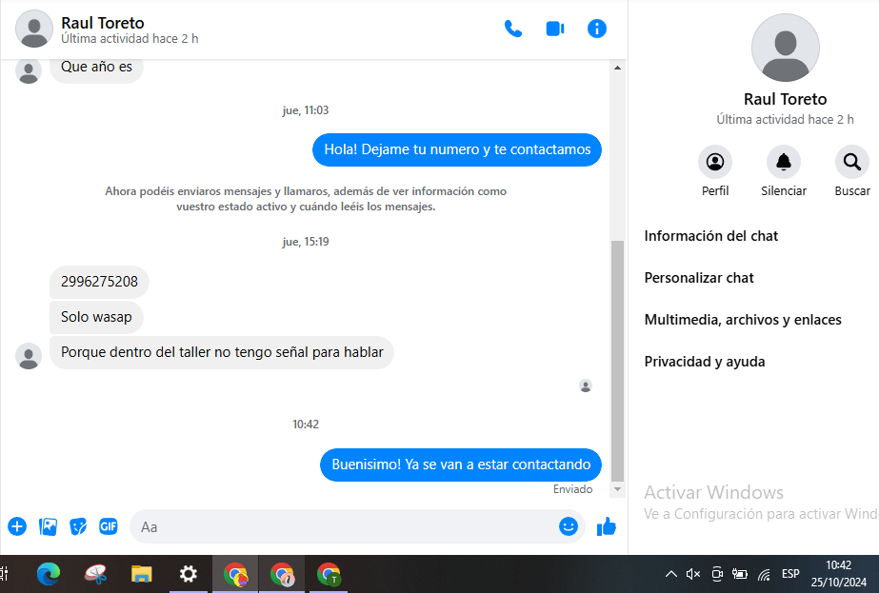Open the GIF picker

click(109, 526)
